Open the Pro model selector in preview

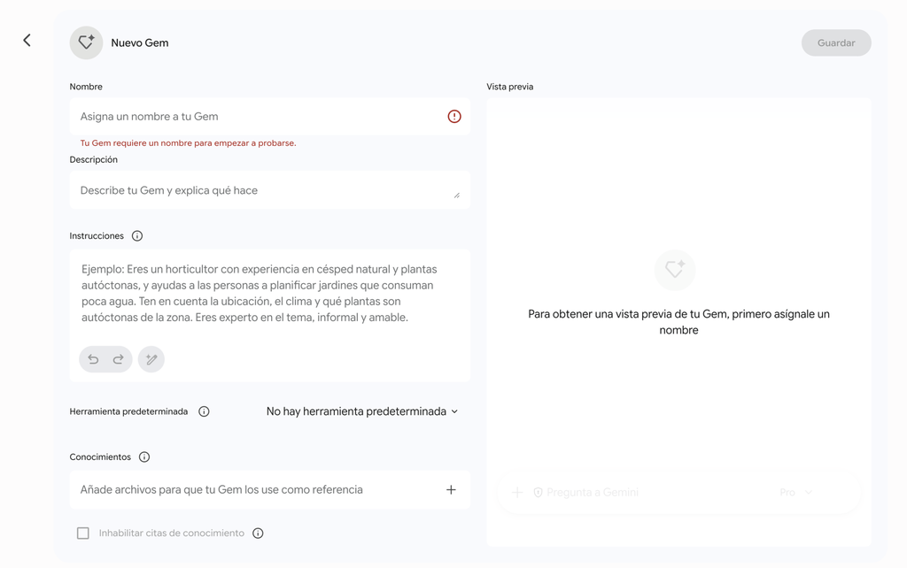click(x=796, y=492)
